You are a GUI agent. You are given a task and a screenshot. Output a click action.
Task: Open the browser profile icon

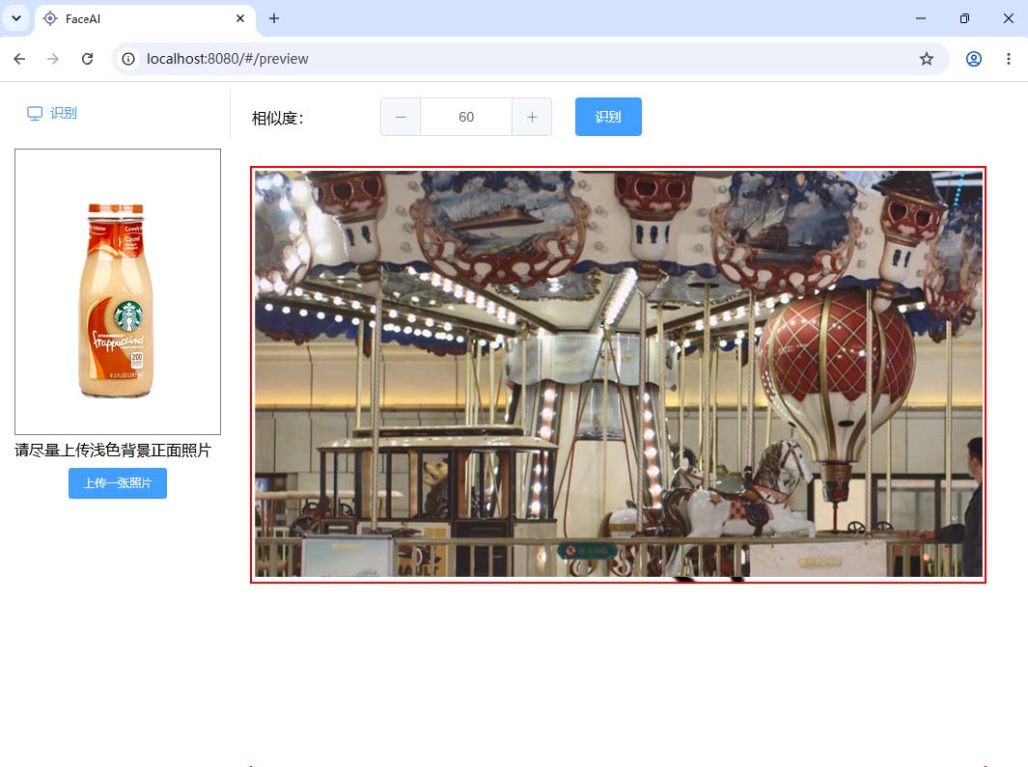point(974,59)
